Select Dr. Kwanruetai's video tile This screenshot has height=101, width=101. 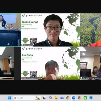(91, 63)
